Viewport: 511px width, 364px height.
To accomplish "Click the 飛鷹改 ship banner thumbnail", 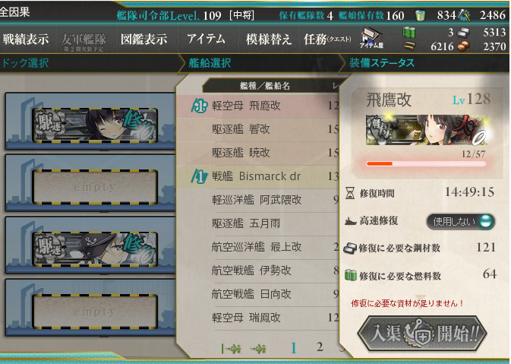I will pyautogui.click(x=426, y=130).
